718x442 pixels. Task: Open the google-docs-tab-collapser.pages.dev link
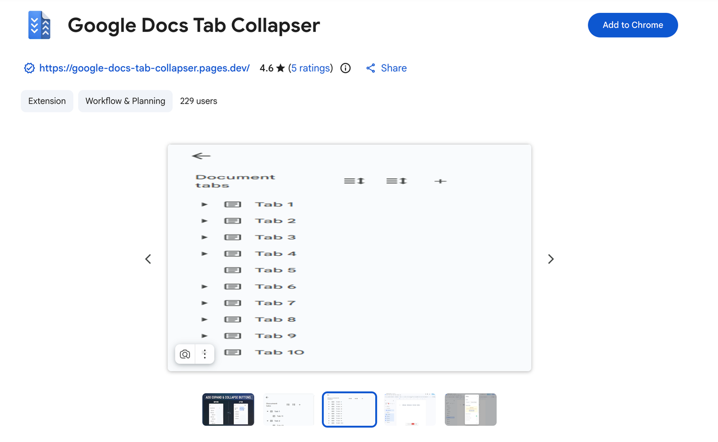144,68
